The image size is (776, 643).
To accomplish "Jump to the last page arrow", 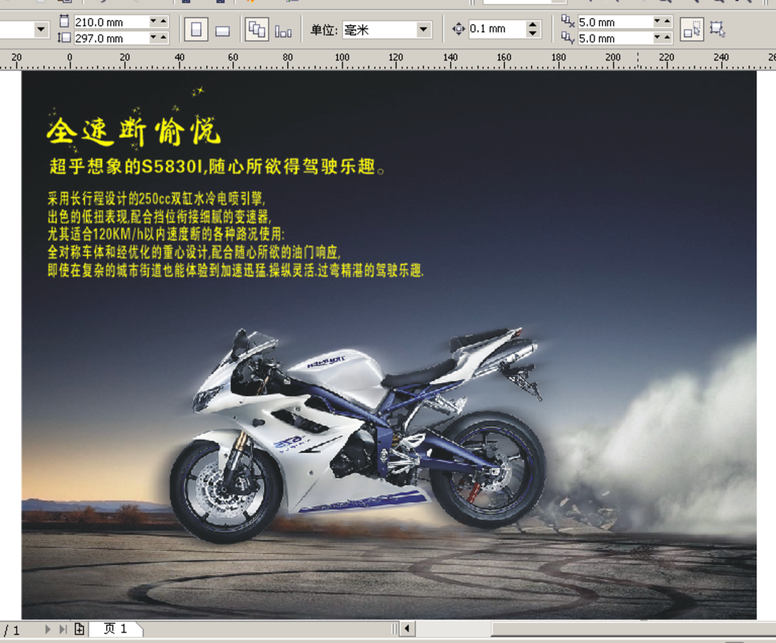I will coord(63,629).
